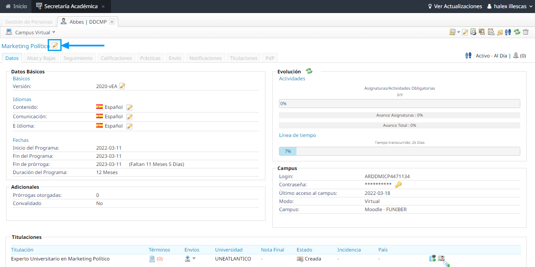535x267 pixels.
Task: Click the key icon next to Contraseña
Action: click(398, 185)
